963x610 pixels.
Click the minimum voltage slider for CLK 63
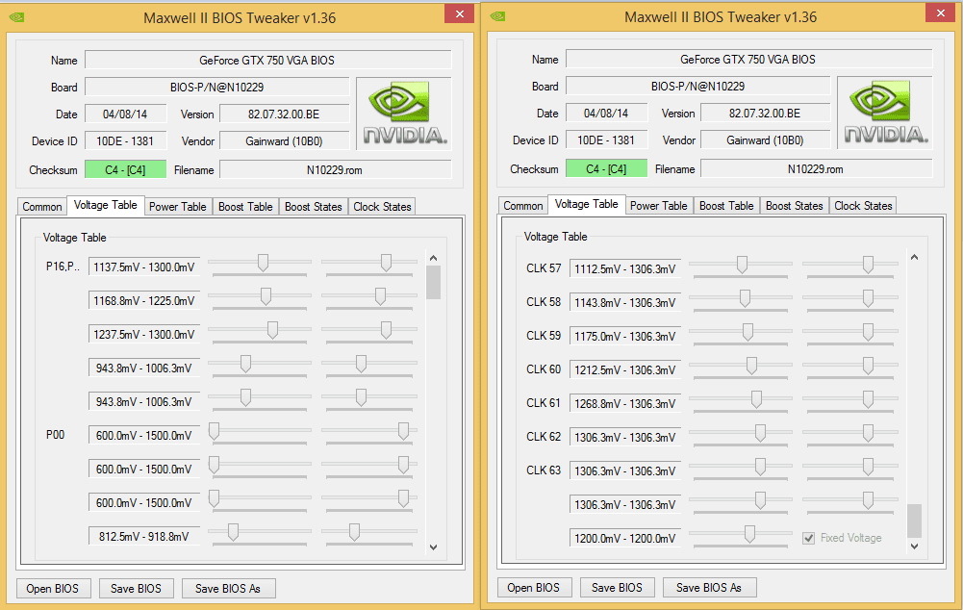click(760, 467)
